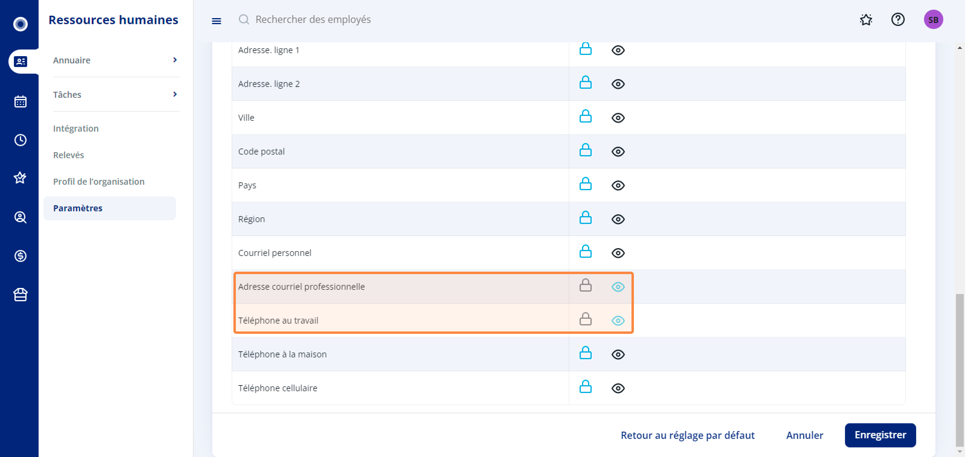This screenshot has width=965, height=457.
Task: Toggle visibility eye for Adresse. ligne 1
Action: click(618, 50)
